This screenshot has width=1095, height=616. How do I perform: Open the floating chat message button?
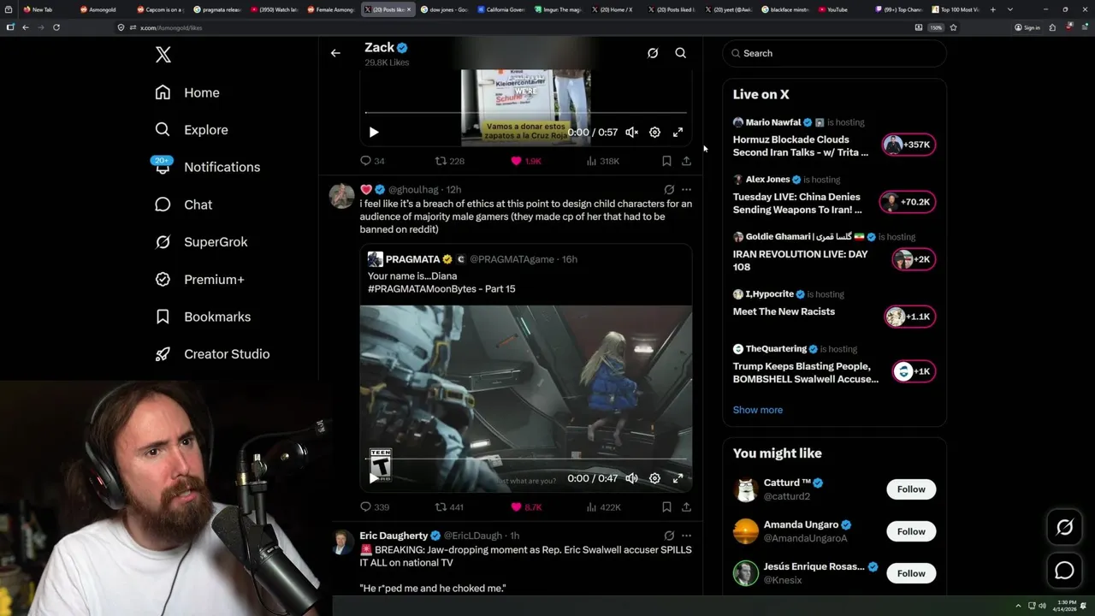click(x=1064, y=571)
